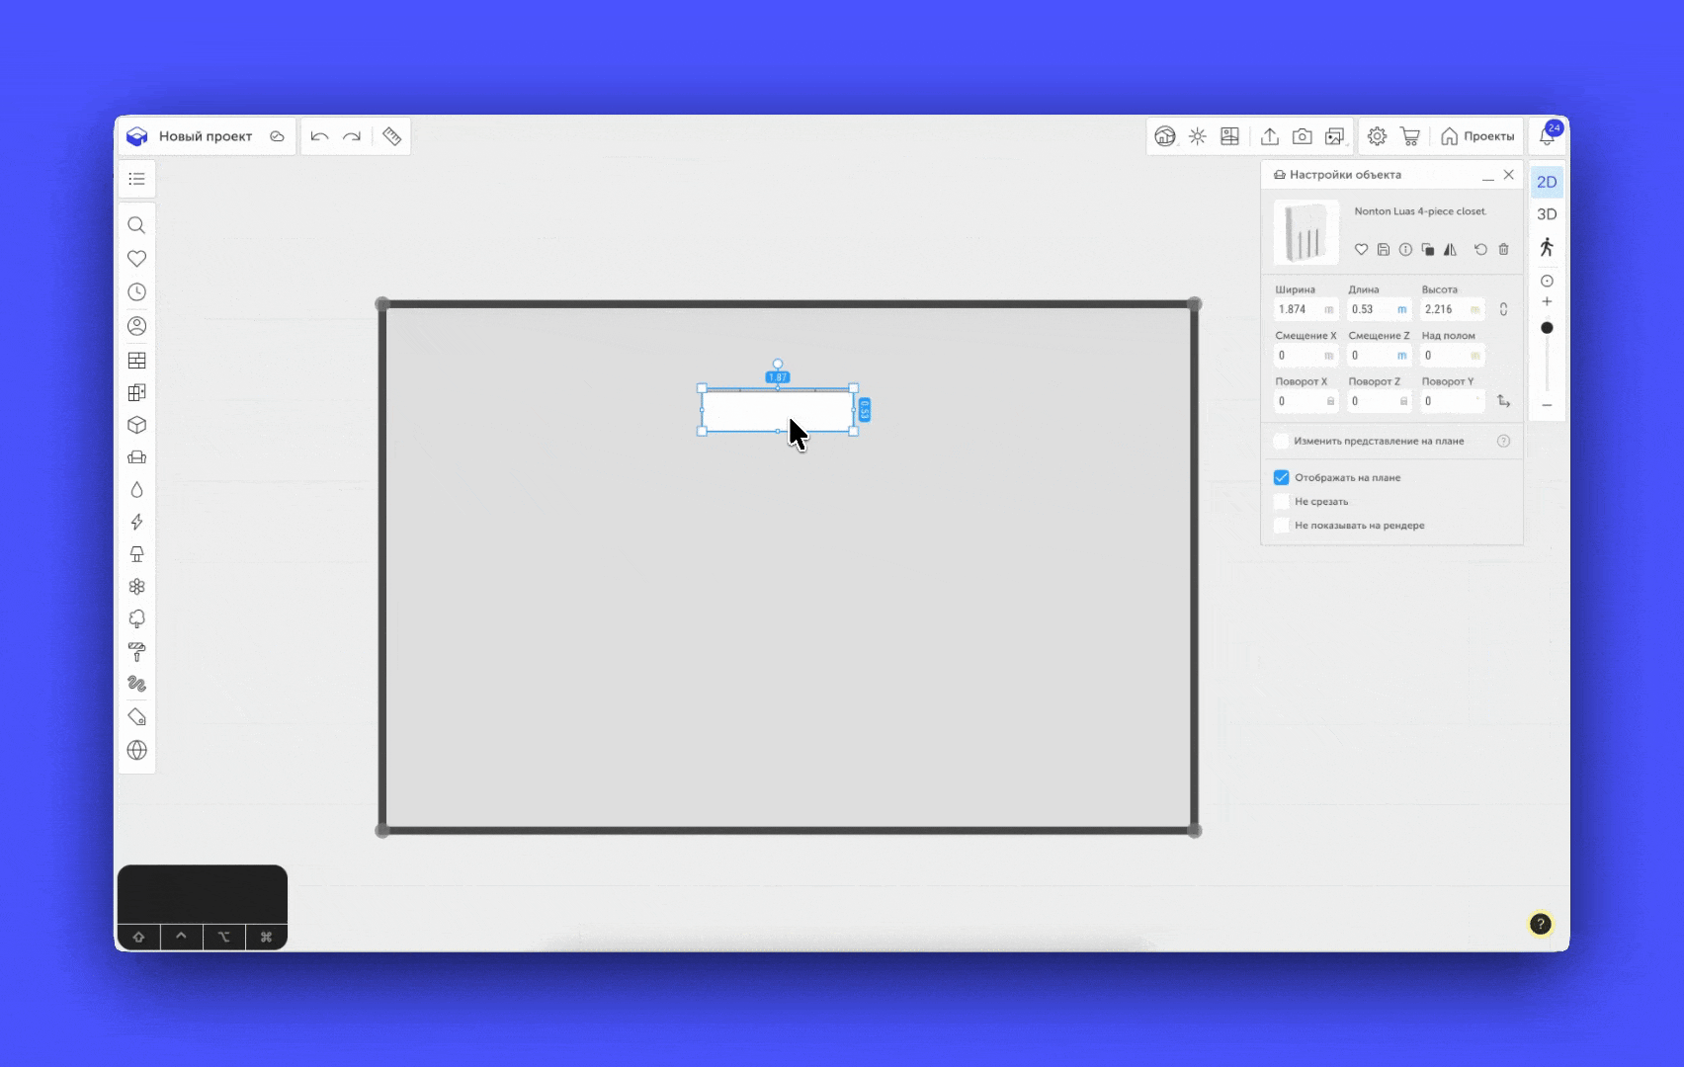1684x1067 pixels.
Task: Open the image gallery render dropdown
Action: pyautogui.click(x=1335, y=136)
